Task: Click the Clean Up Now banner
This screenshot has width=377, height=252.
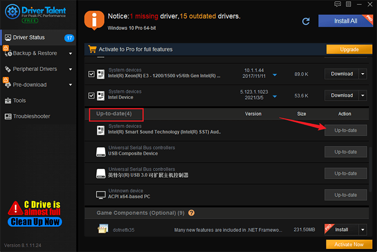Action: tap(34, 222)
